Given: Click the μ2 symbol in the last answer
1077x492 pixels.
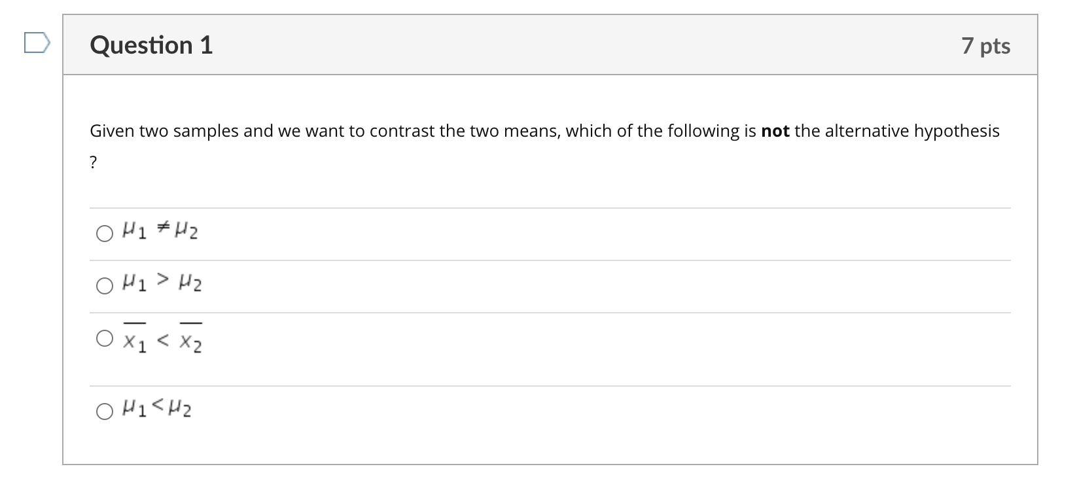Looking at the screenshot, I should click(181, 410).
